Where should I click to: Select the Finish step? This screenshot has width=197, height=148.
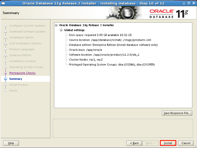(x=13, y=91)
